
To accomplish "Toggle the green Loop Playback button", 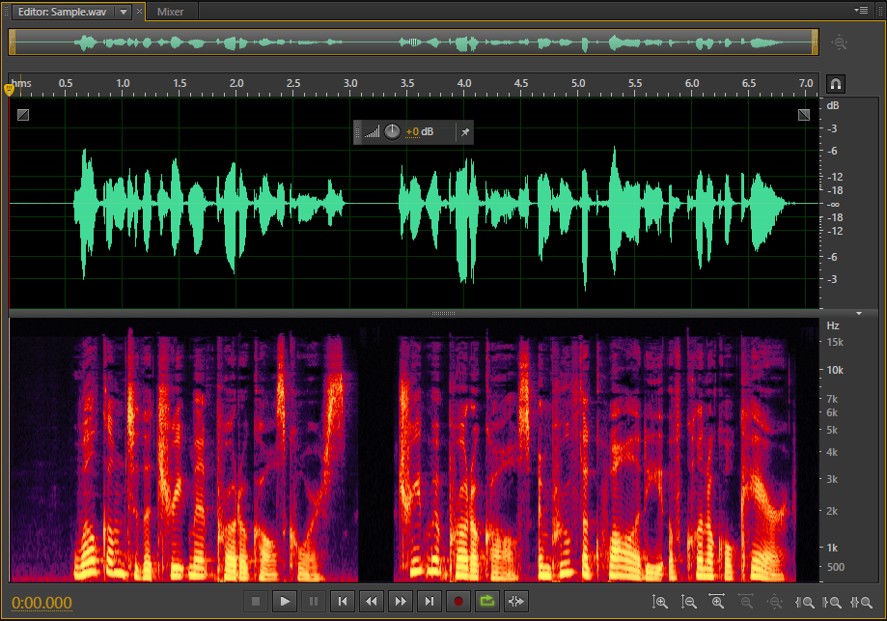I will 487,602.
